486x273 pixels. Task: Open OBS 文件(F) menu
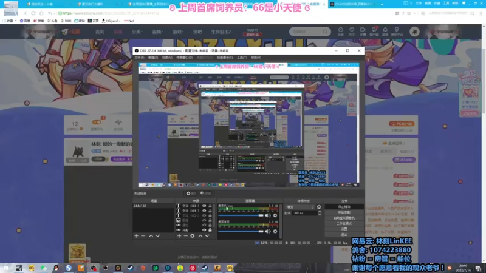pos(139,58)
